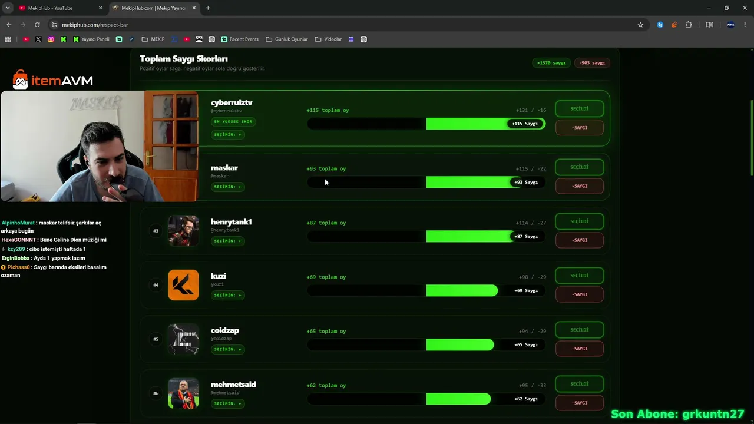The image size is (754, 424).
Task: Open the orange extension icon
Action: [x=674, y=25]
